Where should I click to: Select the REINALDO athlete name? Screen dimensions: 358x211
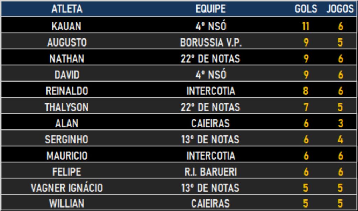[x=67, y=91]
